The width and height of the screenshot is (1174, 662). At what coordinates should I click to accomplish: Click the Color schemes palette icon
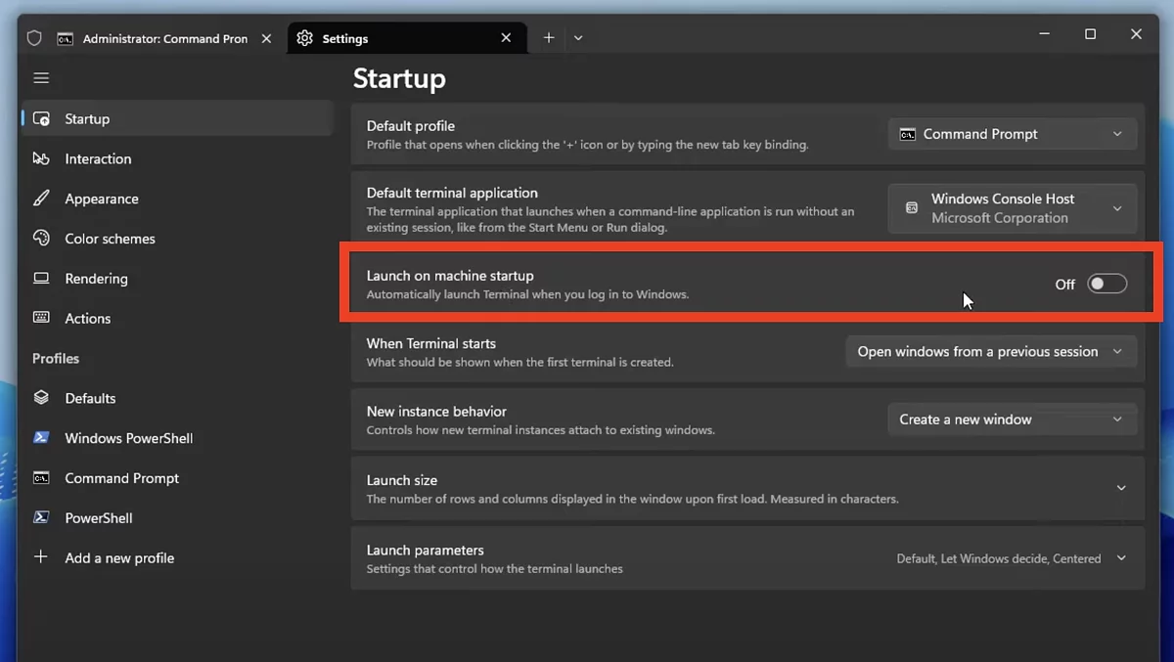click(x=41, y=239)
